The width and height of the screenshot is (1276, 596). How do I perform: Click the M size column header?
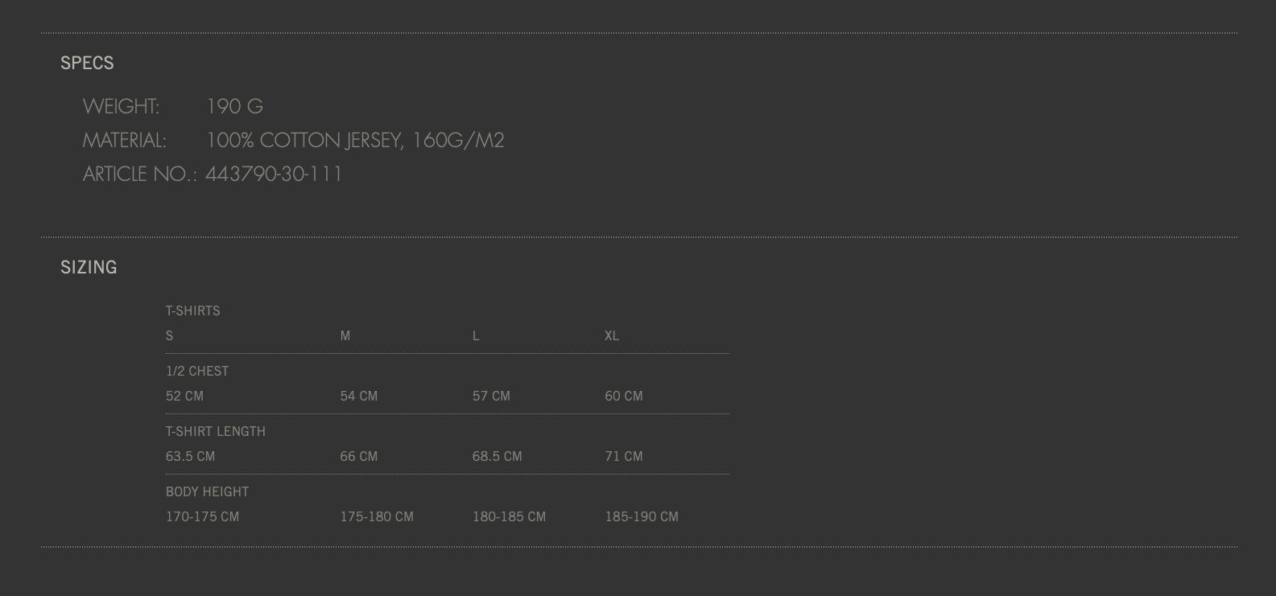click(345, 335)
